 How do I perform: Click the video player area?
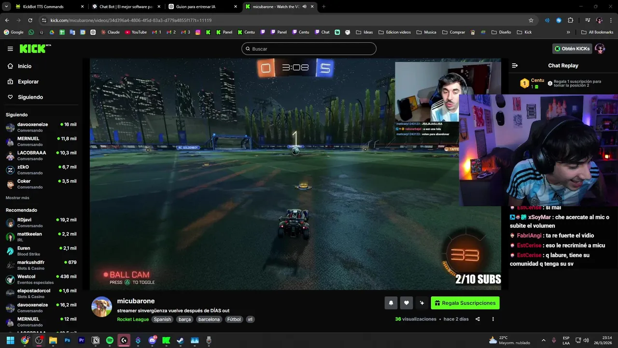[295, 174]
